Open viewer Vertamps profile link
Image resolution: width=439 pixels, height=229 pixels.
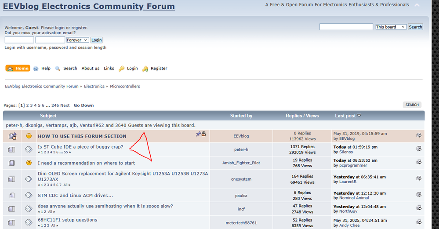(x=56, y=125)
